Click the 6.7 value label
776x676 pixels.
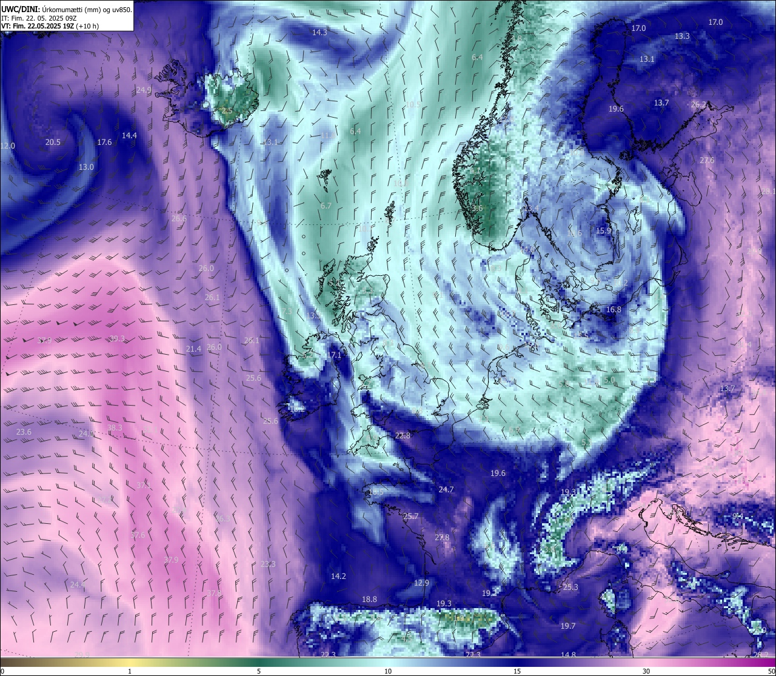326,206
